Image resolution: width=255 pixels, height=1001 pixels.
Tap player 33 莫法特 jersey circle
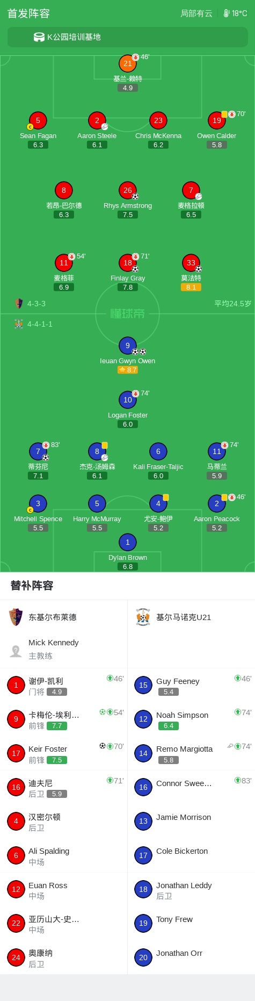coord(191,263)
